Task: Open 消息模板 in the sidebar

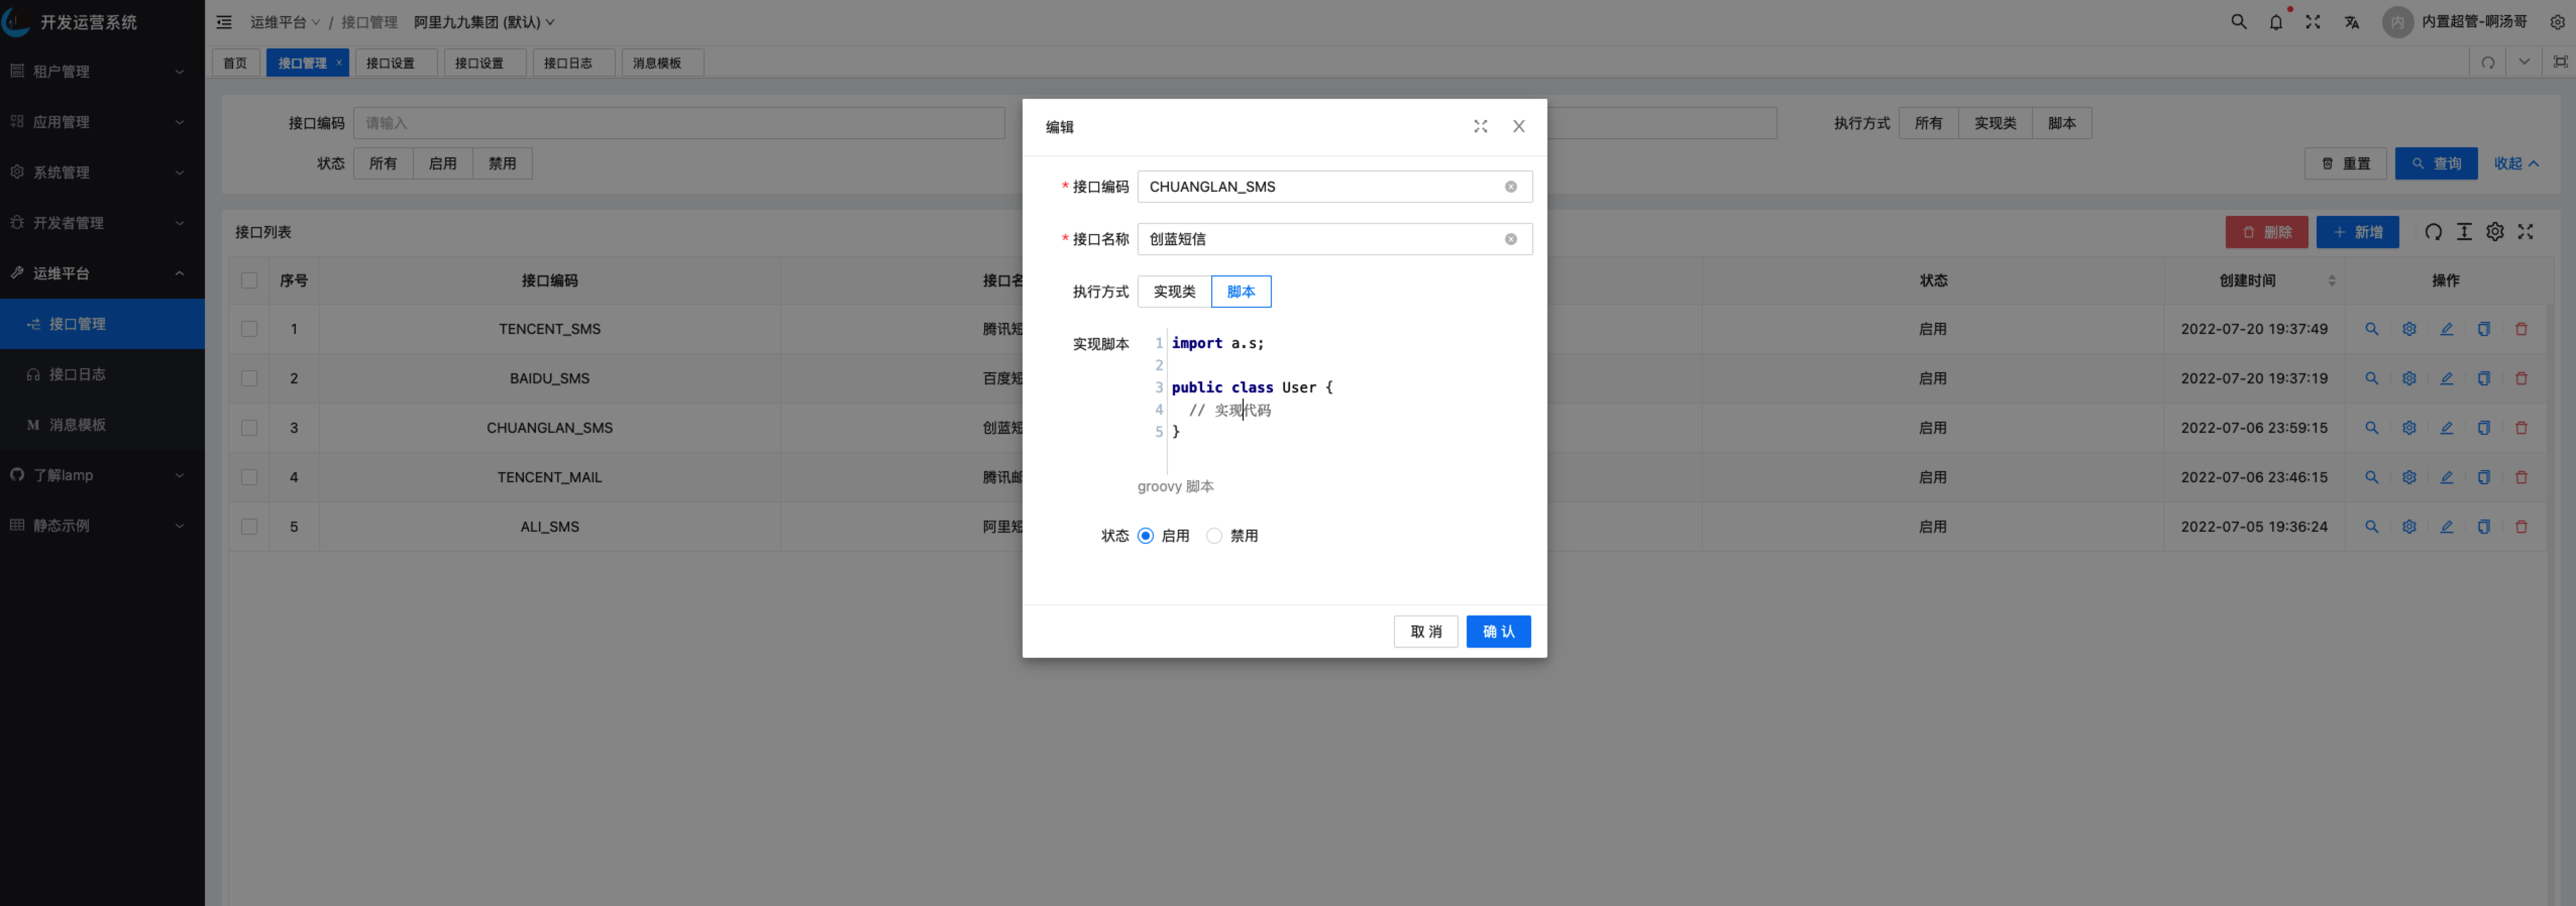Action: (x=77, y=425)
